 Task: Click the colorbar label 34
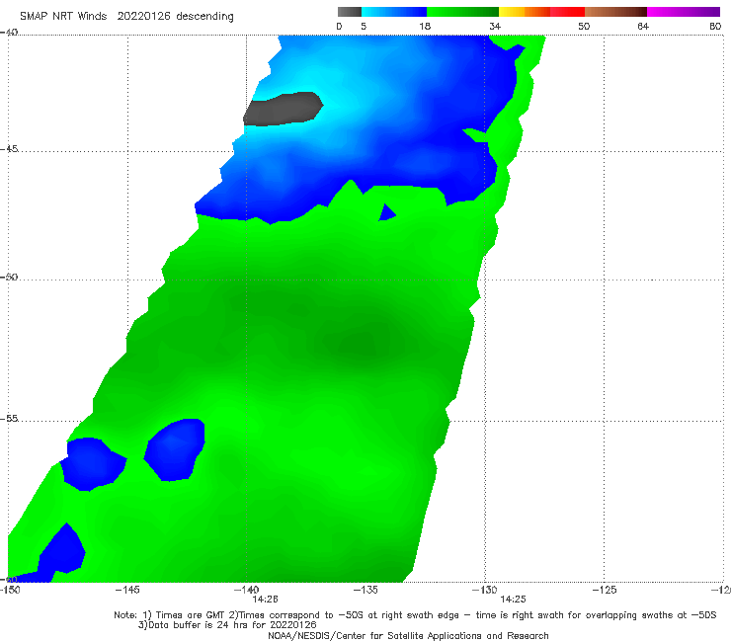(495, 27)
